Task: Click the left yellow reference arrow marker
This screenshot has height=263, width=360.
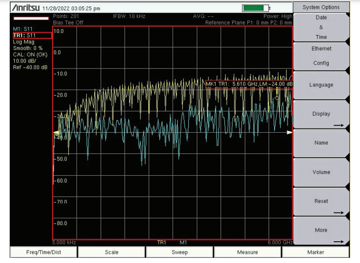Action: [57, 133]
